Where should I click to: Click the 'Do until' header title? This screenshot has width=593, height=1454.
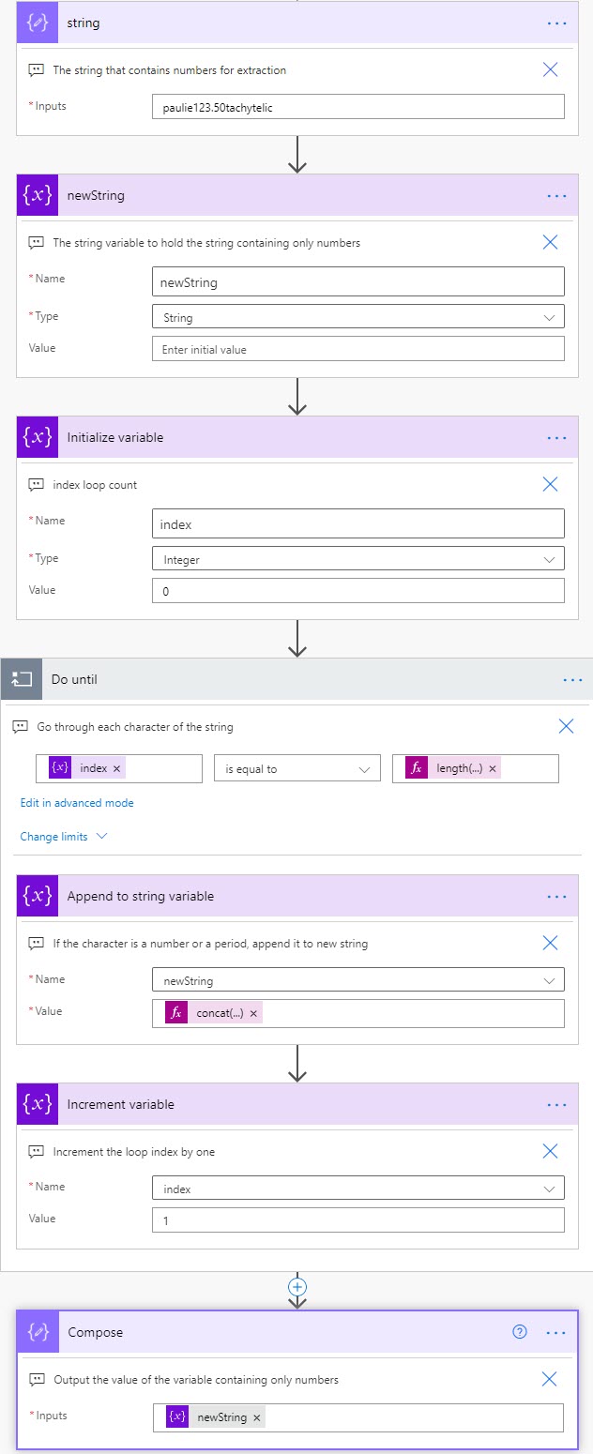pyautogui.click(x=74, y=679)
